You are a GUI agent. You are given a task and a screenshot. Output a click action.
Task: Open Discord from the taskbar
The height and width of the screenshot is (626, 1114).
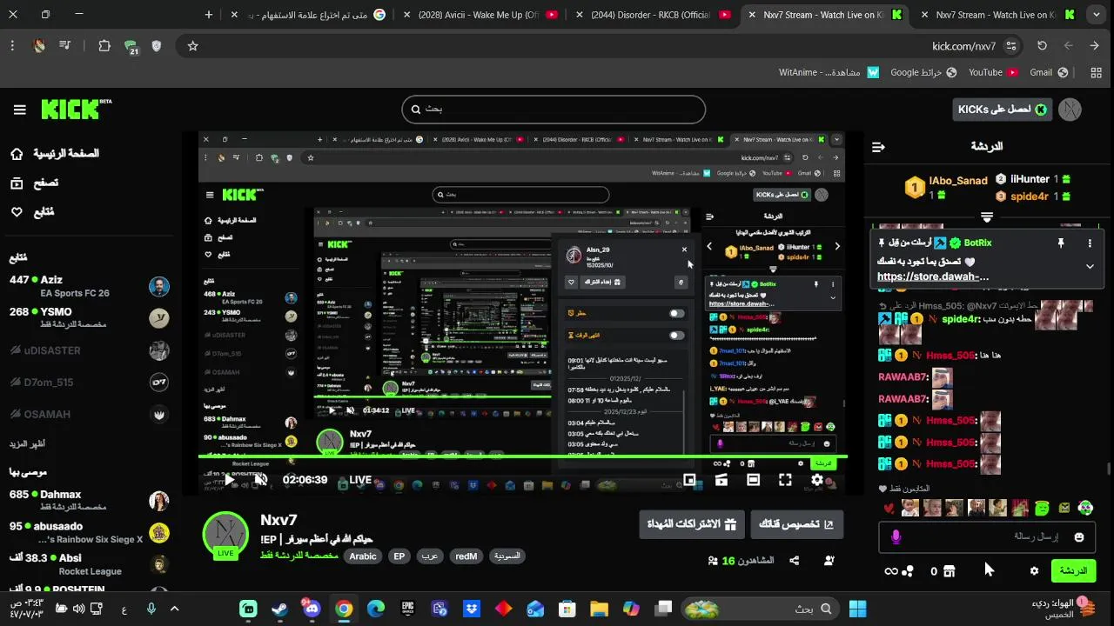312,608
